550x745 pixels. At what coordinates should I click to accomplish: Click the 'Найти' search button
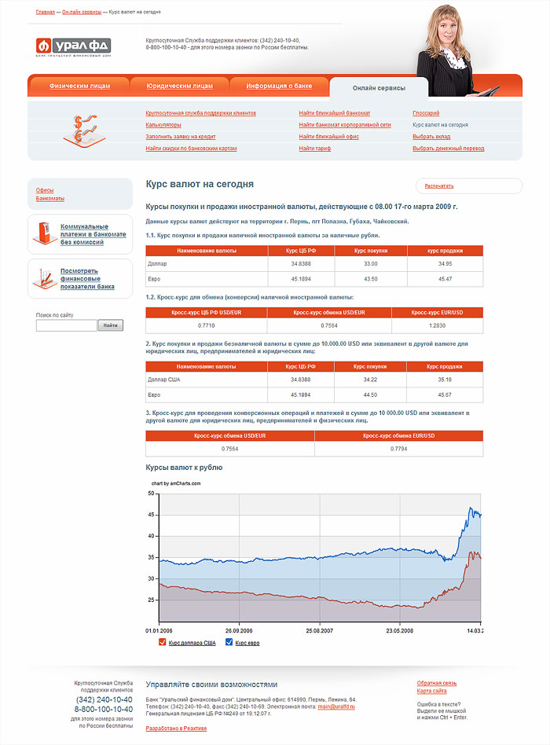tap(110, 325)
